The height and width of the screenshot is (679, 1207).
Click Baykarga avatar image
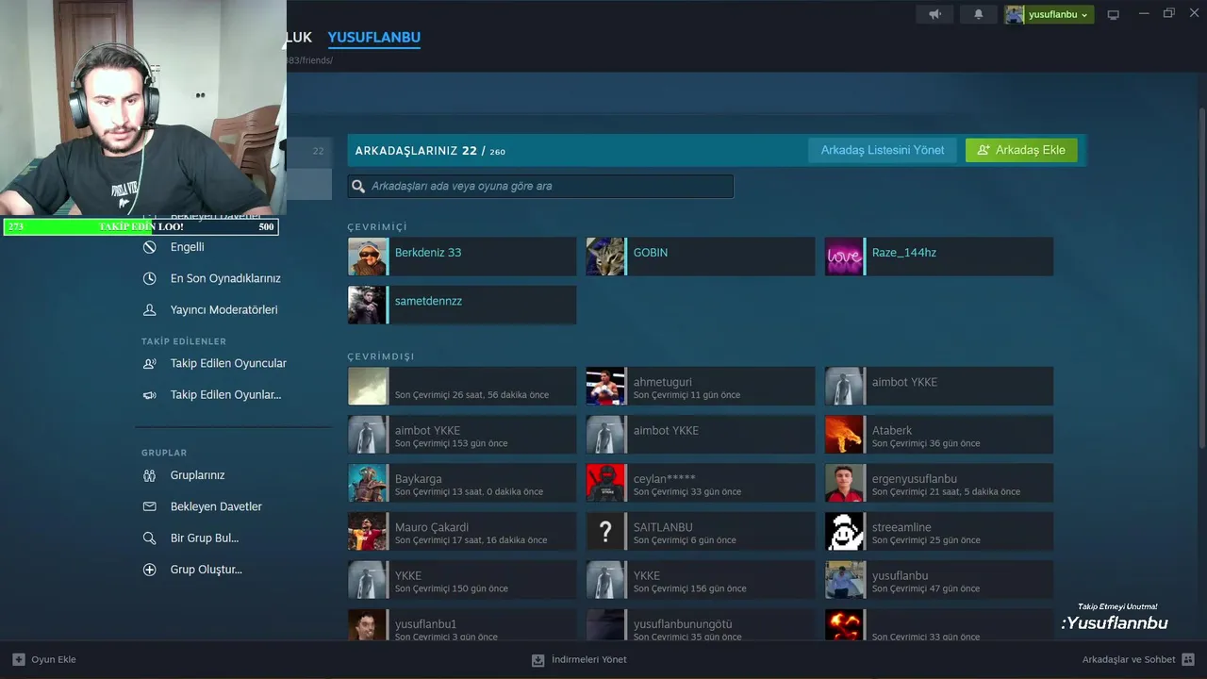click(368, 483)
